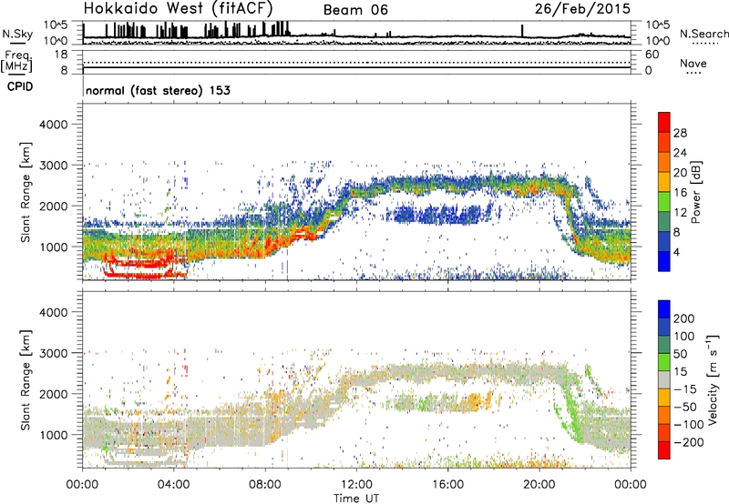The image size is (729, 504).
Task: Click the red top segment of the power colorbar
Action: point(664,122)
